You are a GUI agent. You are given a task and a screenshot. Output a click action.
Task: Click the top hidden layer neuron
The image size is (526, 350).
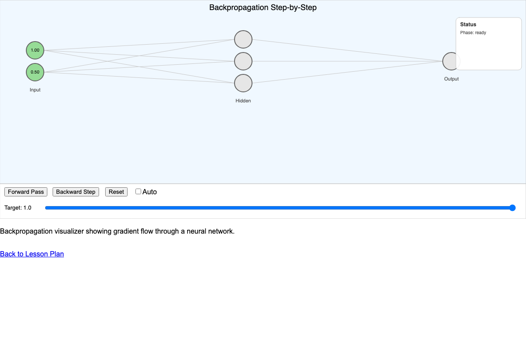coord(243,39)
